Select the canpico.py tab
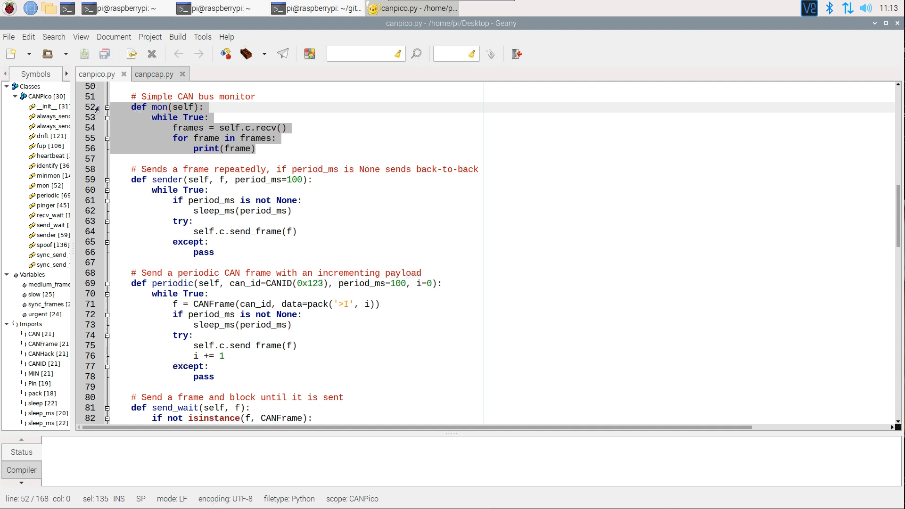 (x=96, y=74)
